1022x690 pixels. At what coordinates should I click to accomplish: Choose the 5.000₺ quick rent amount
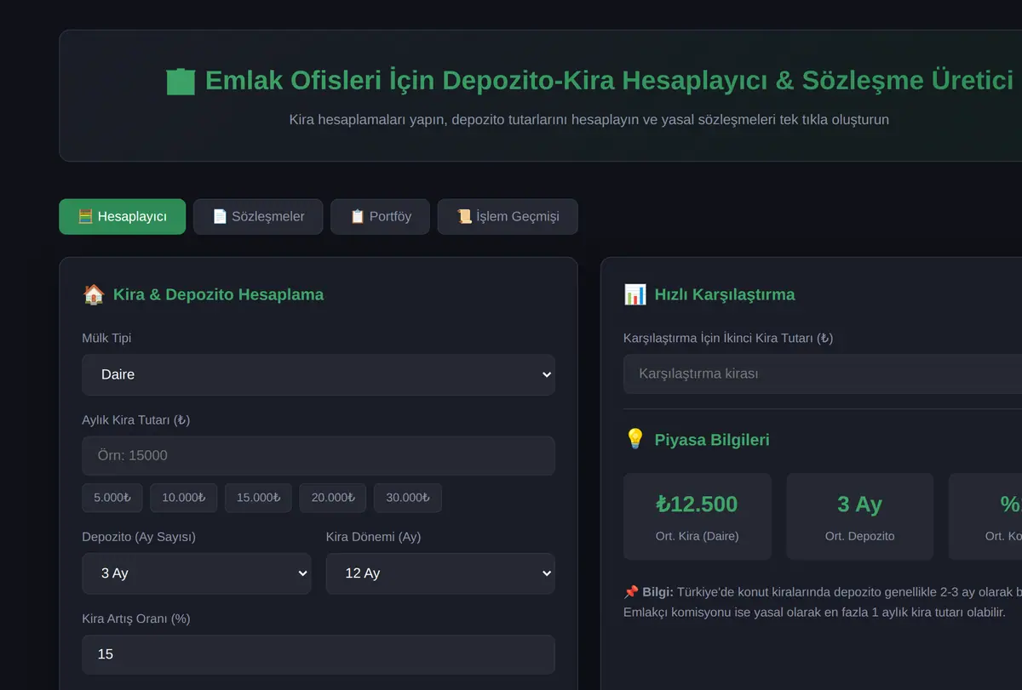112,498
